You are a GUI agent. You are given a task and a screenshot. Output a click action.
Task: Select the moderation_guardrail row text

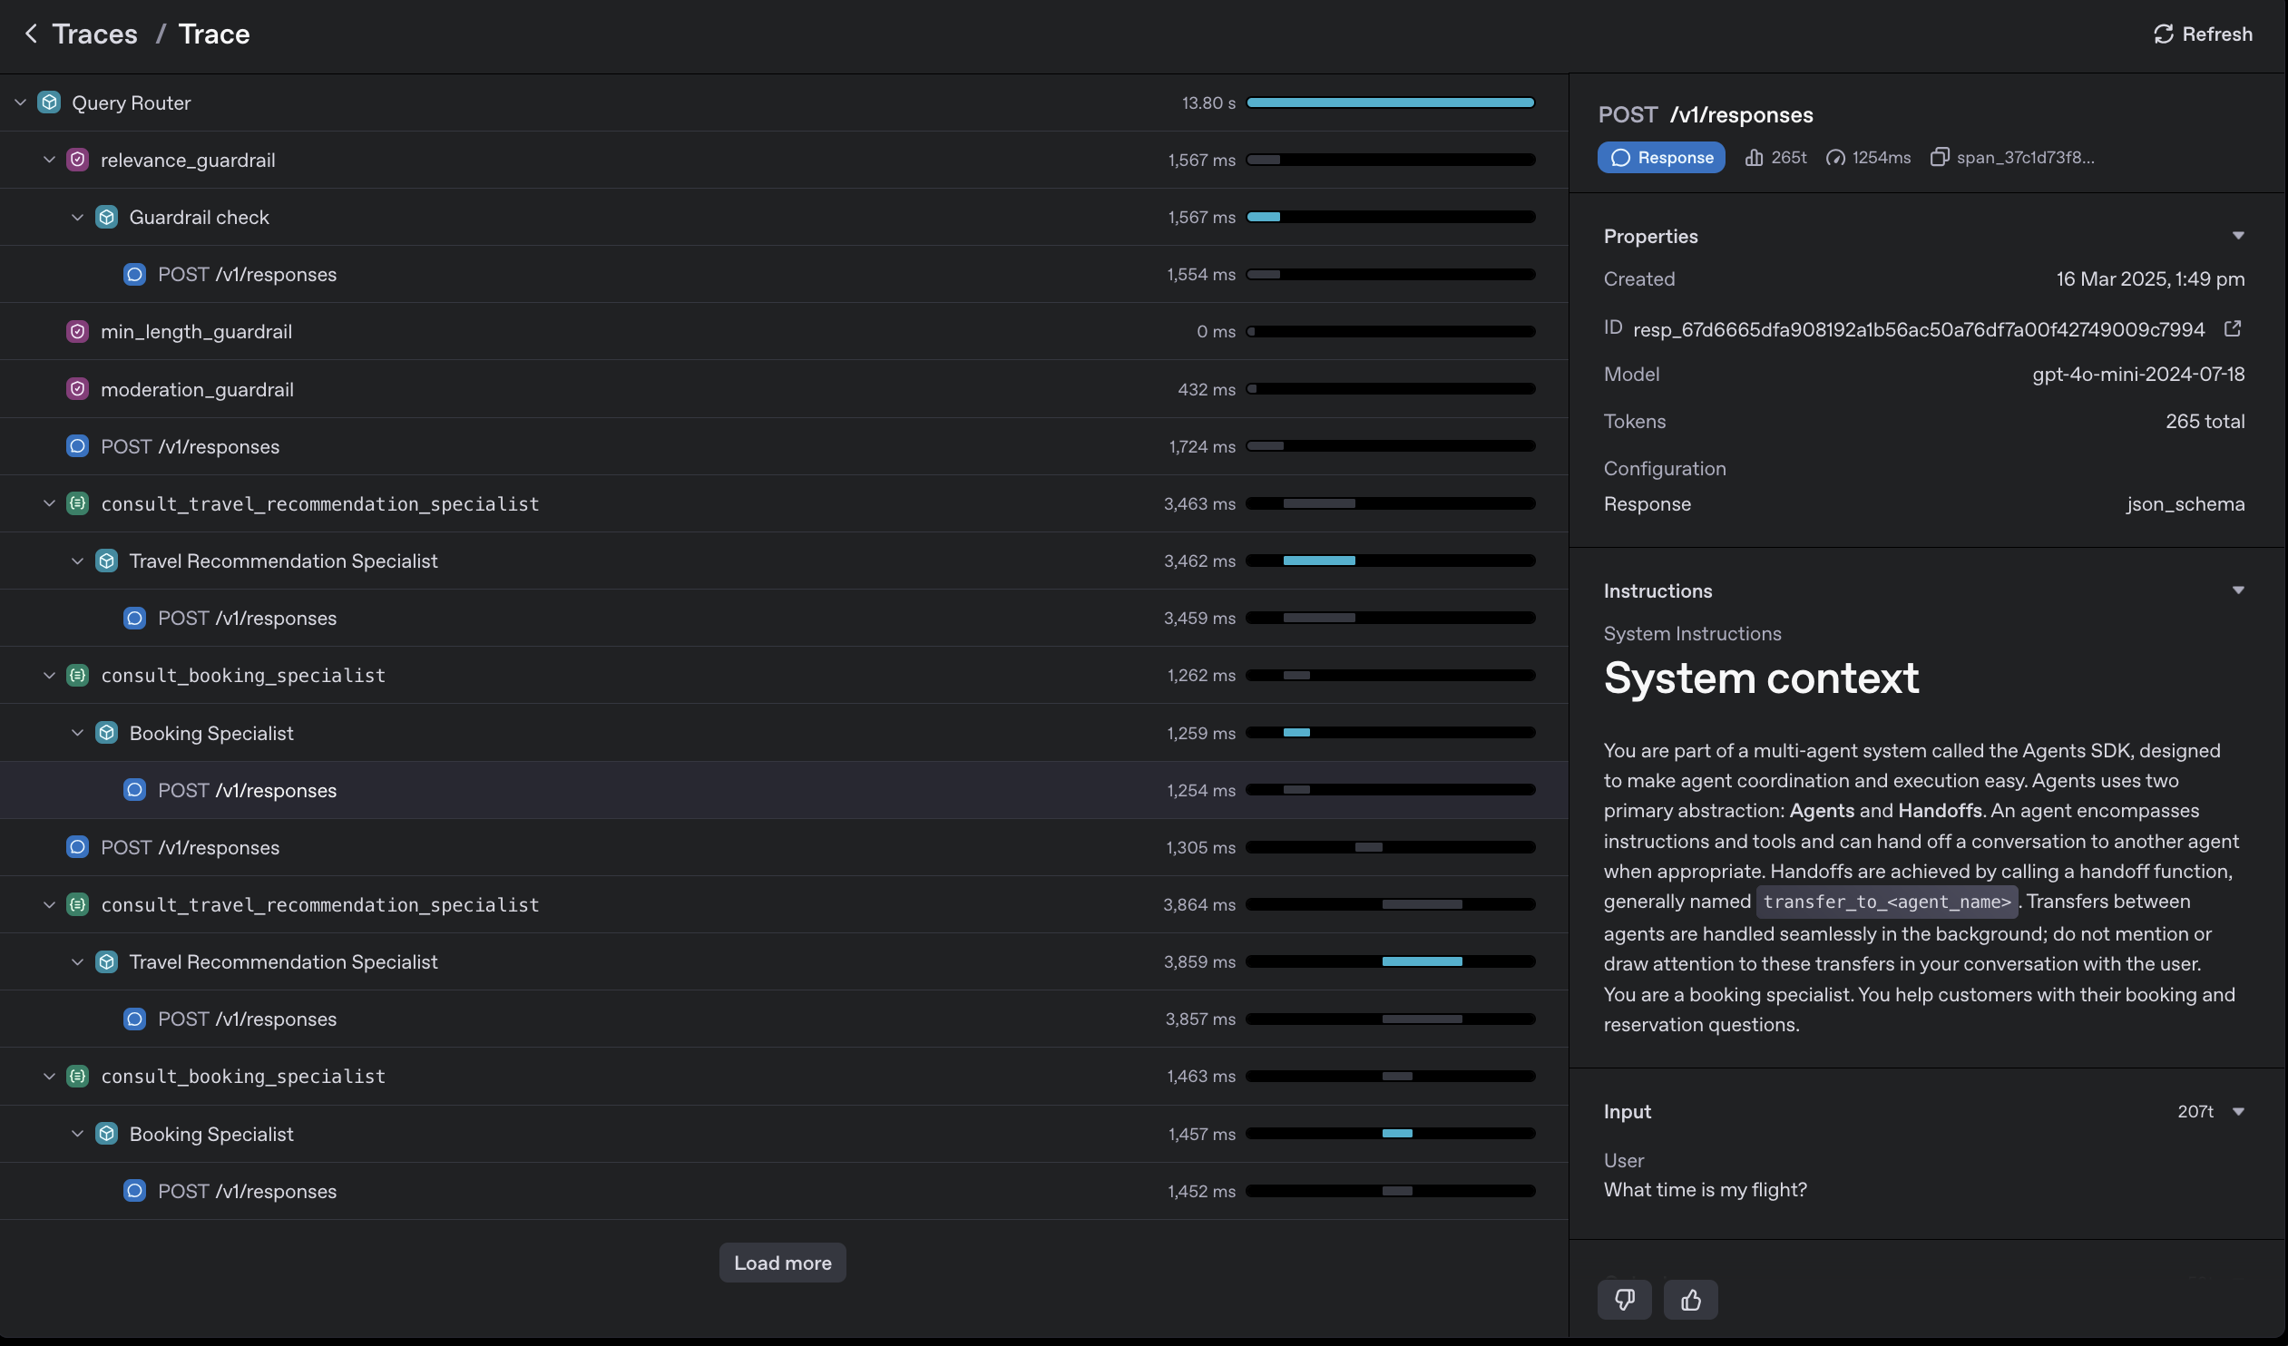point(197,388)
